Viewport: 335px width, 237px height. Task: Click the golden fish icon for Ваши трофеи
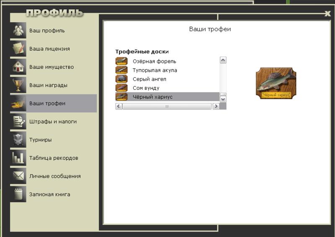tap(18, 103)
